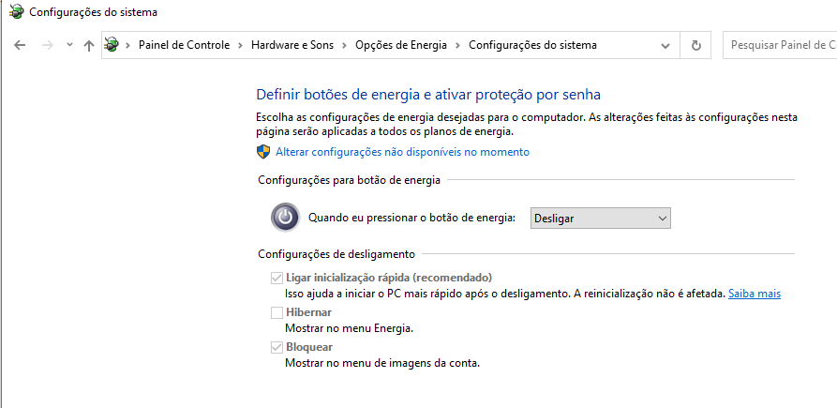Image resolution: width=837 pixels, height=408 pixels.
Task: Click the window title bar system icon
Action: 17,12
